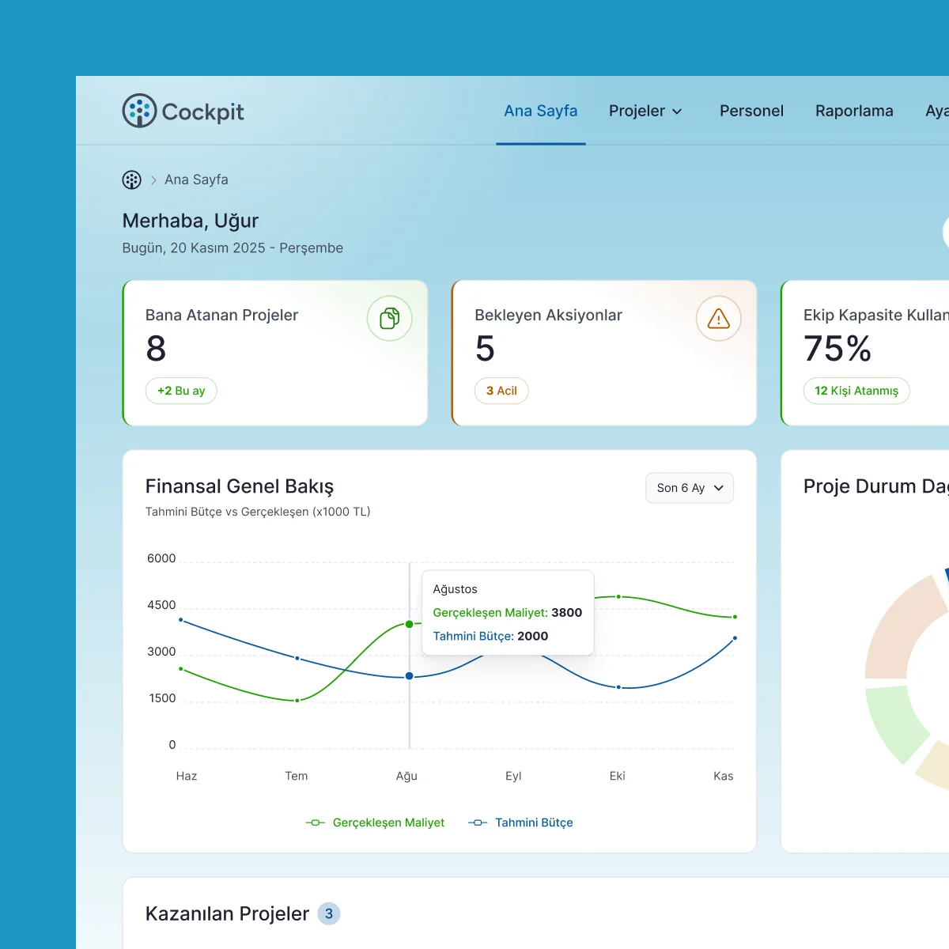Open the Ana Sayfa tab

coord(541,111)
